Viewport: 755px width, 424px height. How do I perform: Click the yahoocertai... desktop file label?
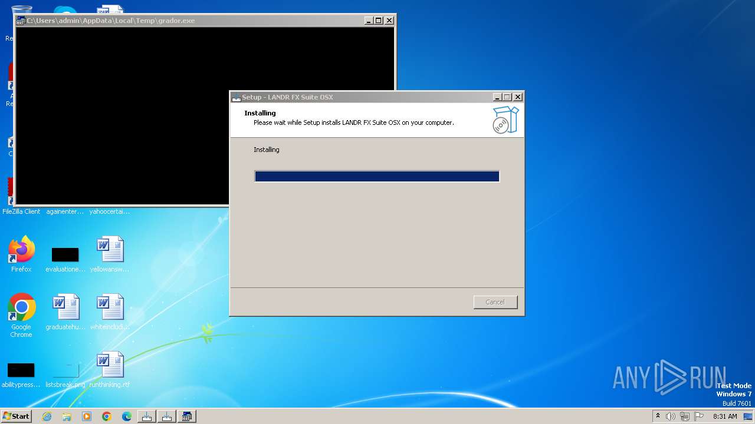[110, 211]
